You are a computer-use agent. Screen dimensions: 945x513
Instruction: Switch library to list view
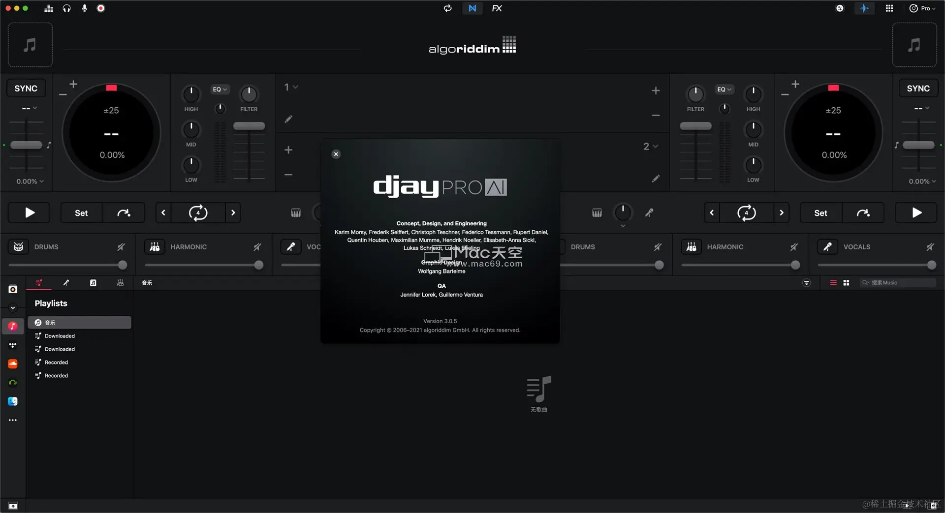click(x=833, y=283)
